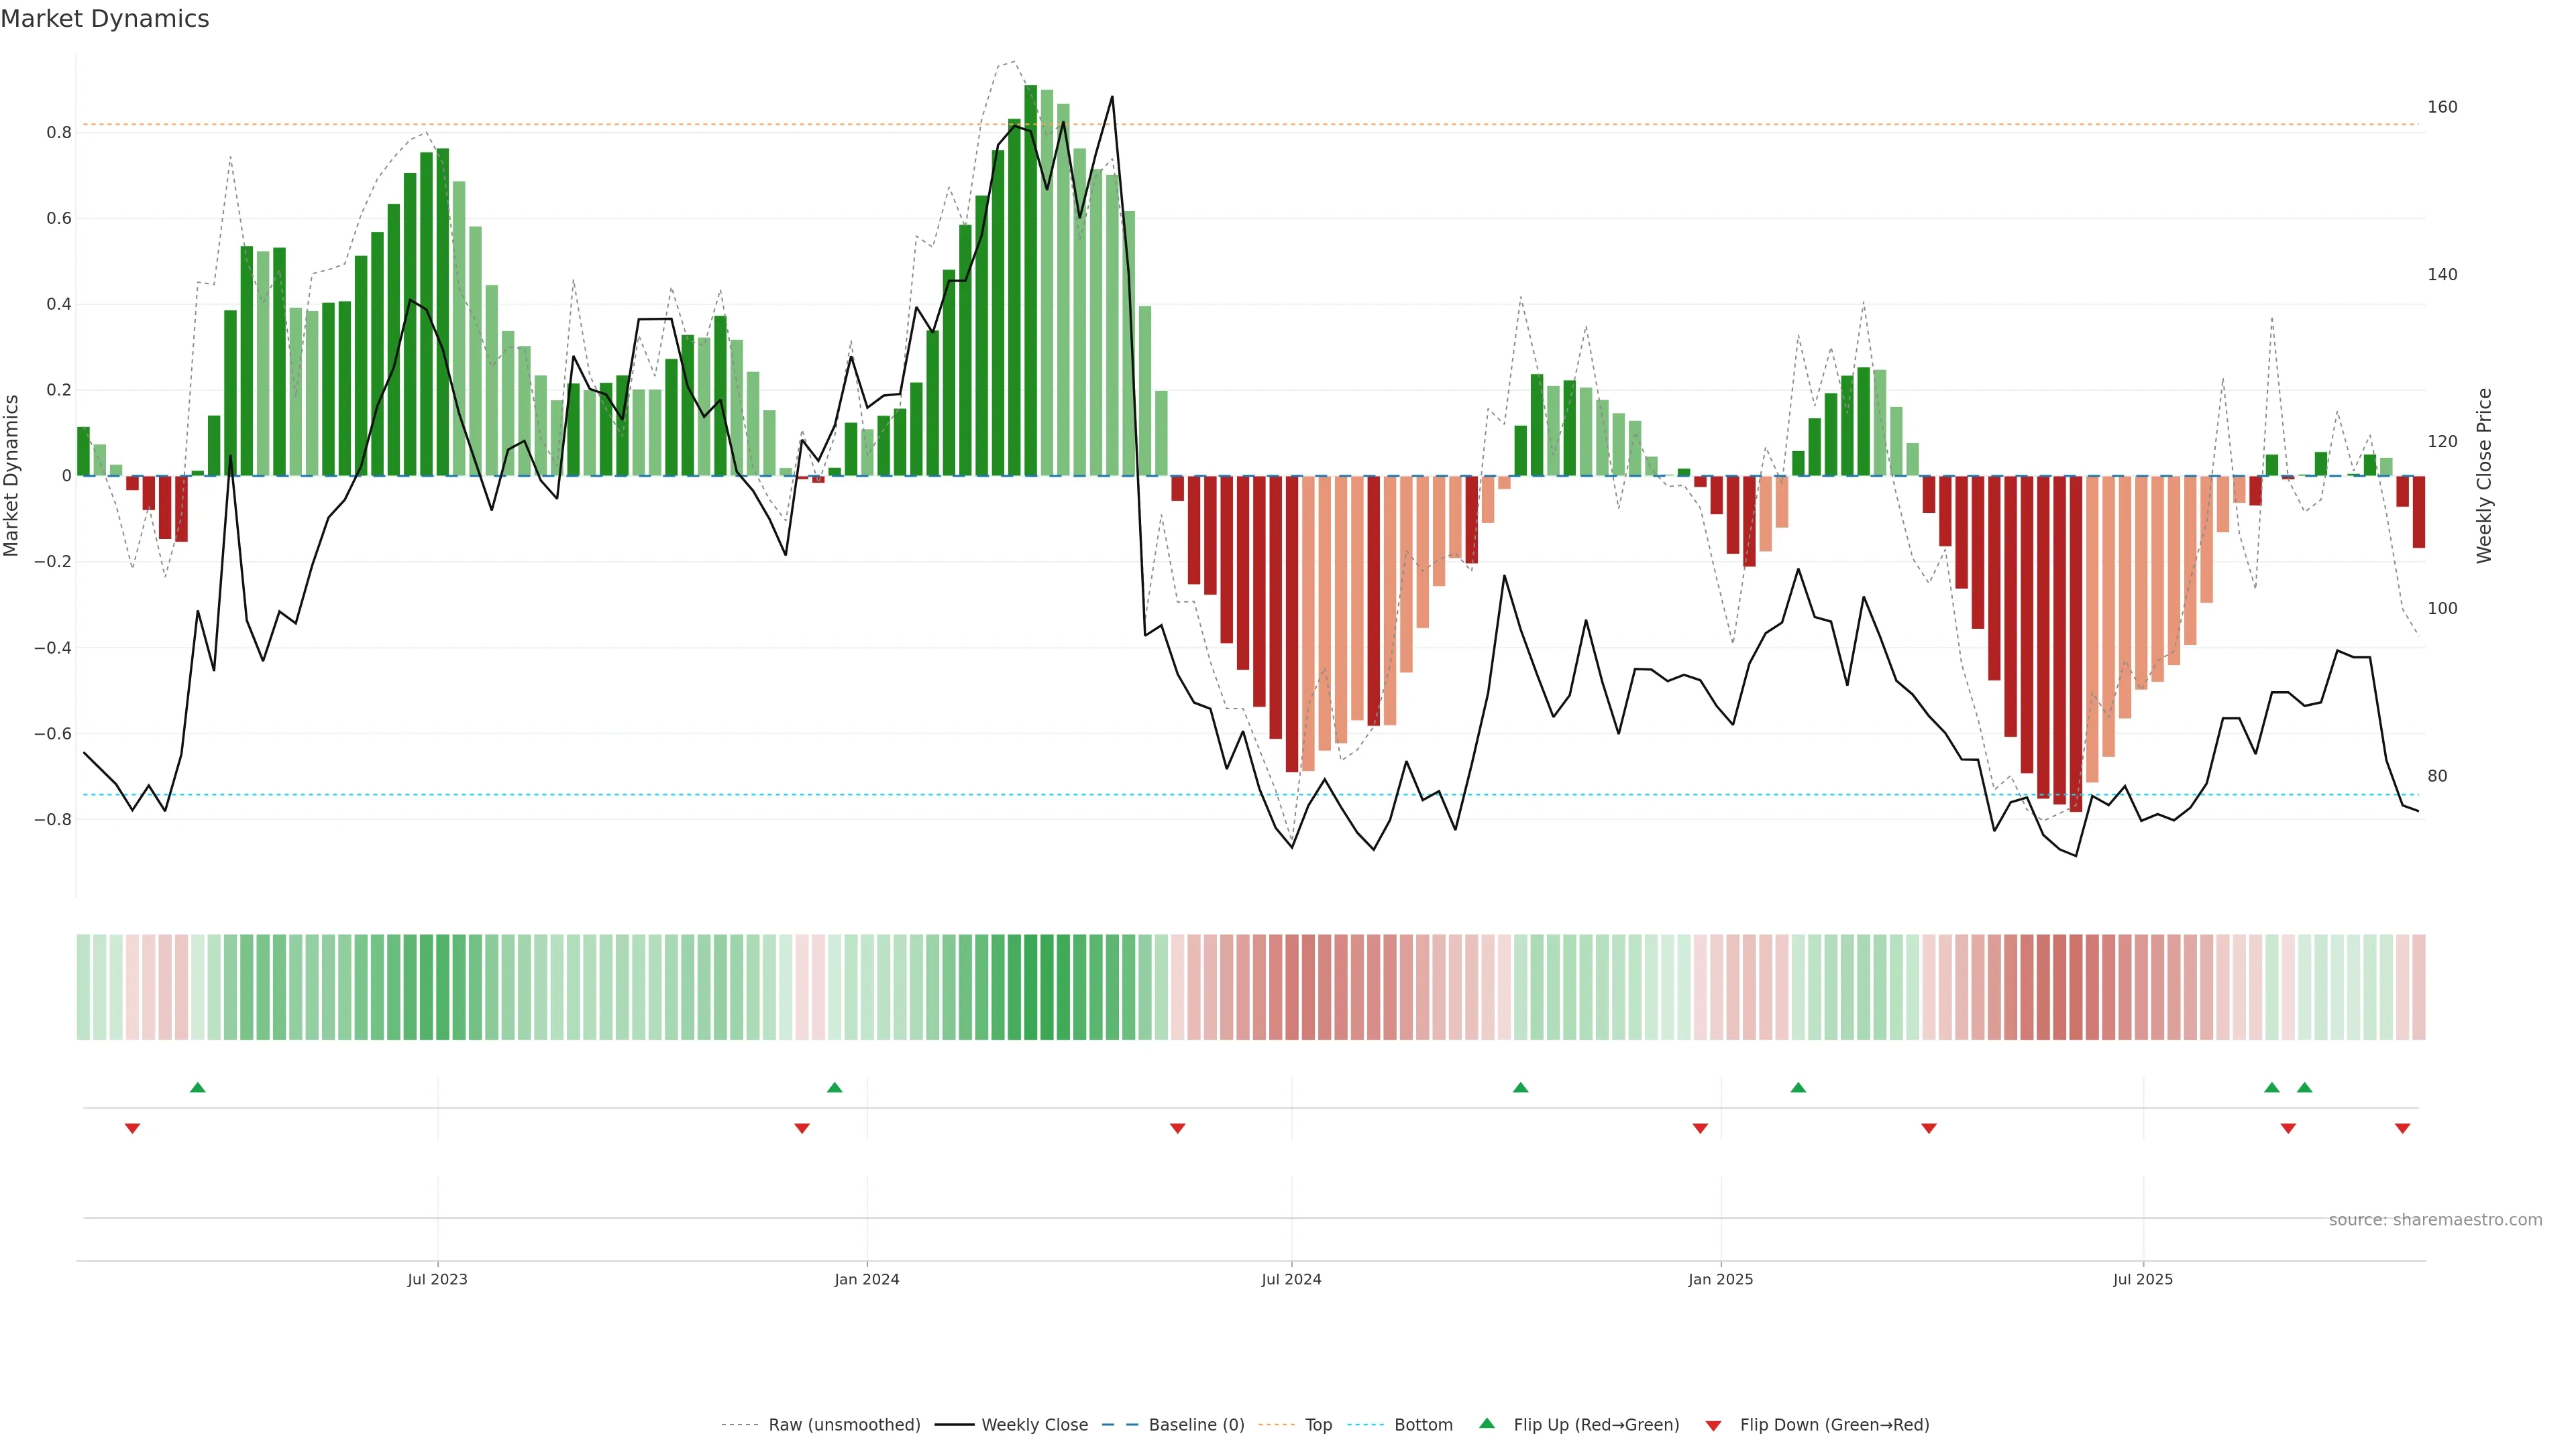2576x1448 pixels.
Task: Click the Weekly Close Price axis title
Action: click(2484, 476)
